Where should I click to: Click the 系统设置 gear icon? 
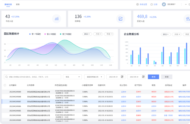click(x=138, y=4)
